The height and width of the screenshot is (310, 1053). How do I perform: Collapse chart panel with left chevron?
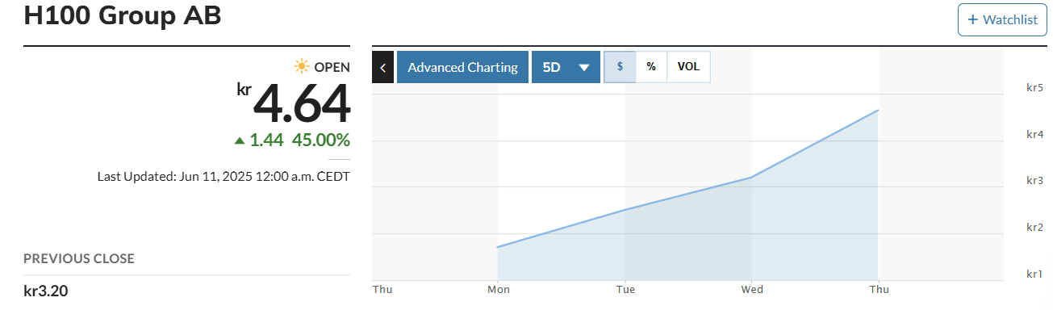tap(382, 67)
